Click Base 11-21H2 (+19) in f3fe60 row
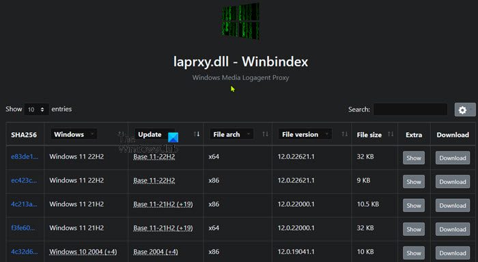The width and height of the screenshot is (478, 262). (163, 228)
